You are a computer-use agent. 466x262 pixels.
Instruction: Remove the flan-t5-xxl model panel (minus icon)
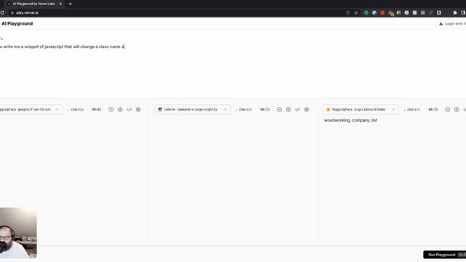[111, 110]
